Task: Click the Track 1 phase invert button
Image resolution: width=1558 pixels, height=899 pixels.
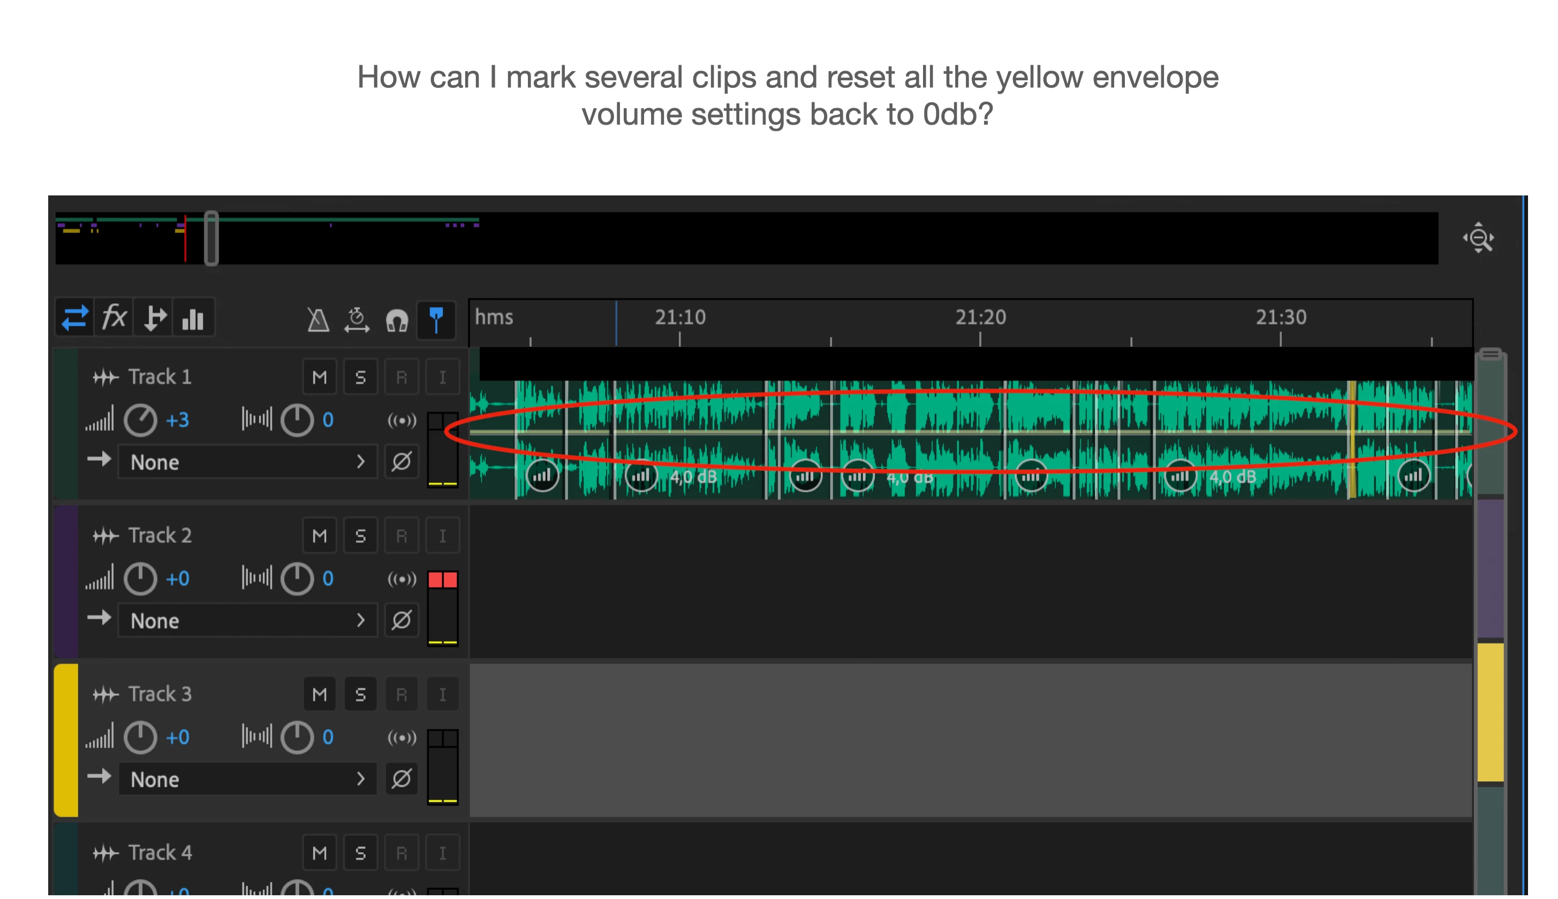Action: pos(401,462)
